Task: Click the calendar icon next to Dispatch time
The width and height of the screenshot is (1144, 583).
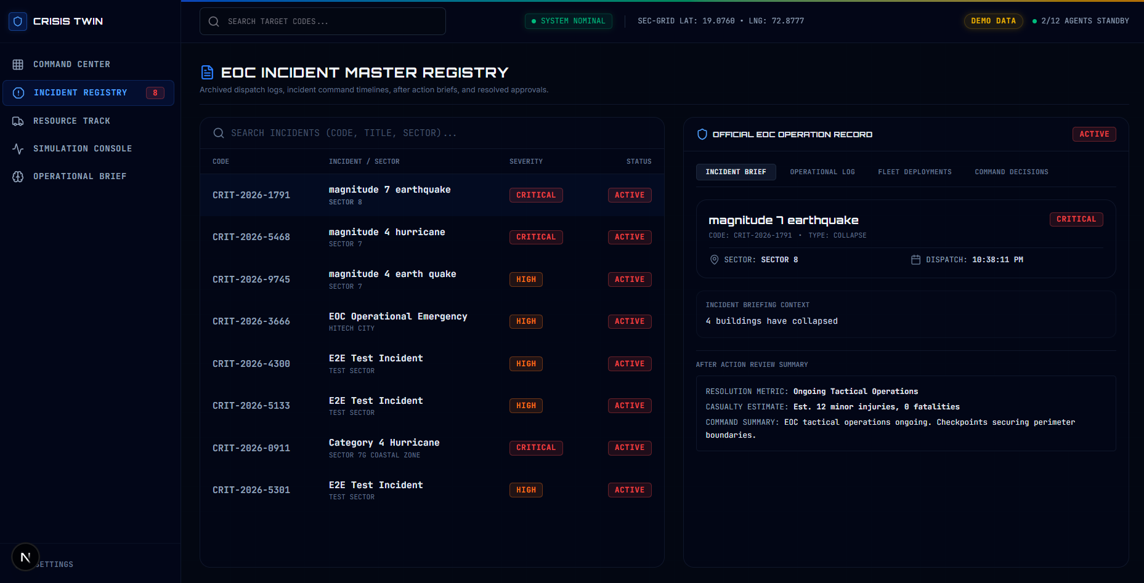Action: coord(915,260)
